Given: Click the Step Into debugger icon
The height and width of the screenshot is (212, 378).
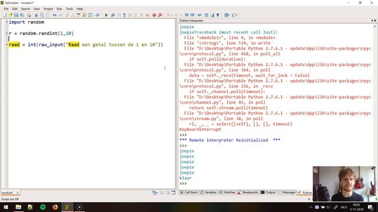Looking at the screenshot, I should [x=125, y=15].
